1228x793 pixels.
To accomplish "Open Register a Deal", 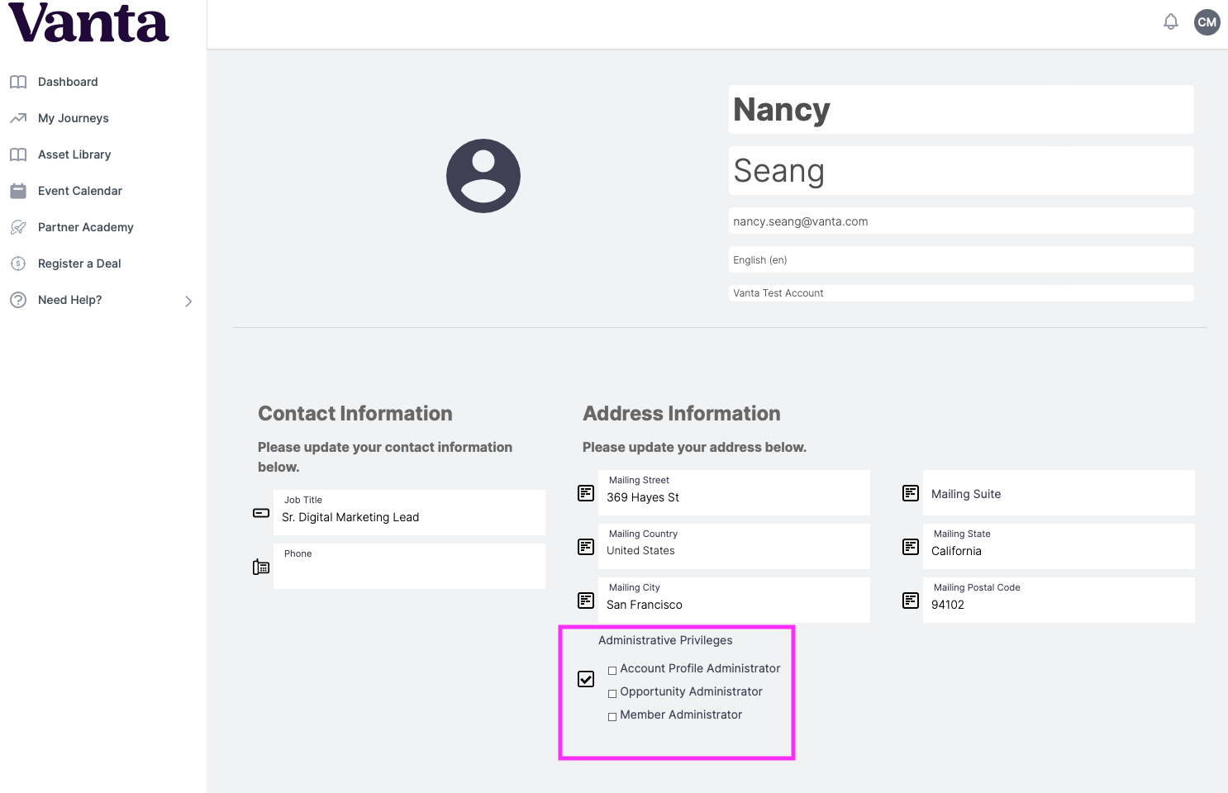I will (79, 264).
